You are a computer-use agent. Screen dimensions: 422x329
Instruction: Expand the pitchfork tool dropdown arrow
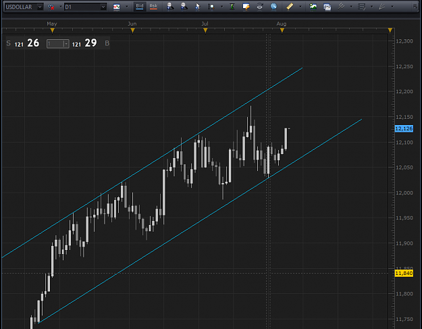tap(351, 7)
